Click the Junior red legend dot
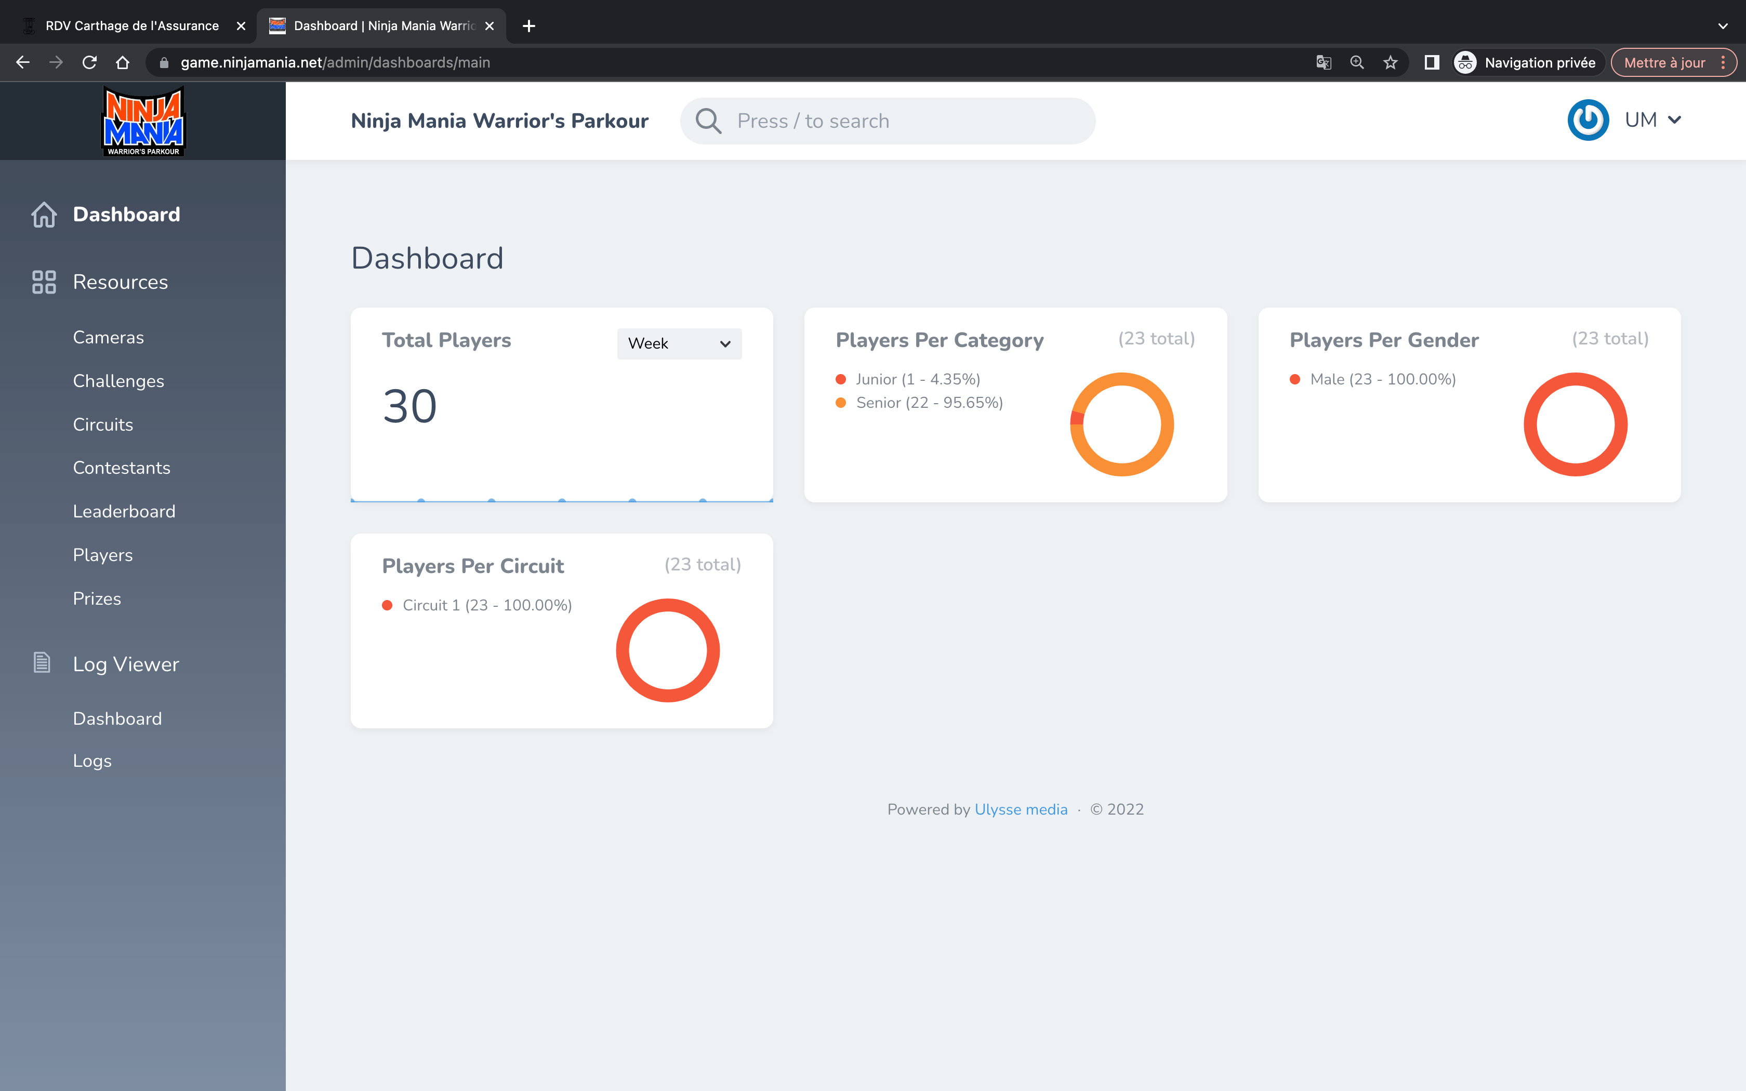Viewport: 1746px width, 1091px height. click(x=841, y=380)
